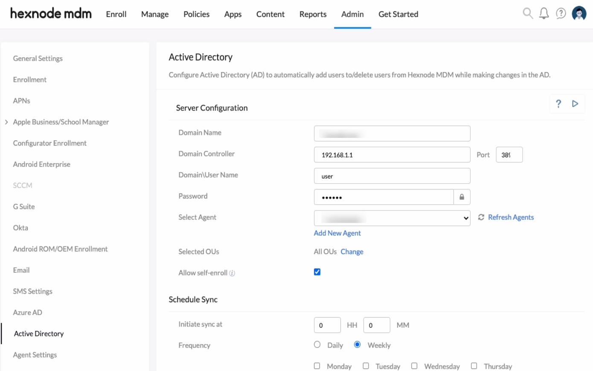Select Active Directory in sidebar
This screenshot has width=593, height=371.
[39, 334]
